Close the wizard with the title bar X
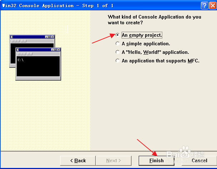Image resolution: width=217 pixels, height=169 pixels. click(213, 6)
